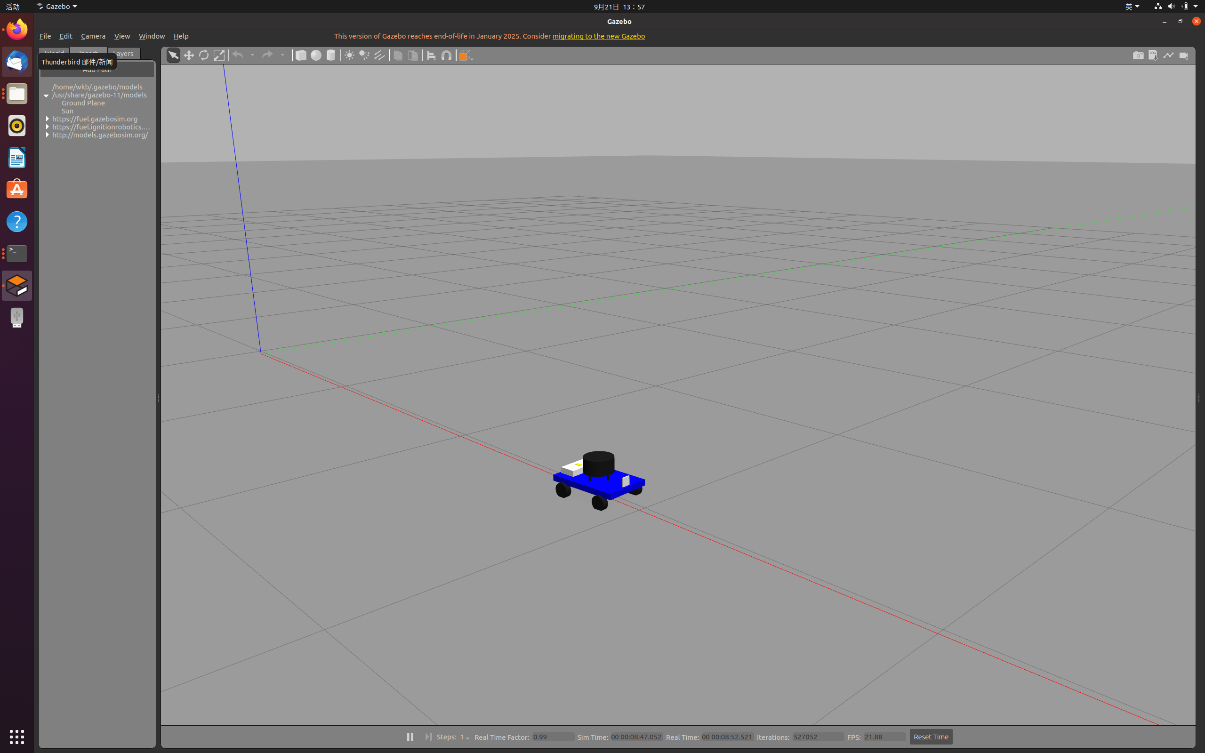Activate the translate mode tool

point(189,55)
